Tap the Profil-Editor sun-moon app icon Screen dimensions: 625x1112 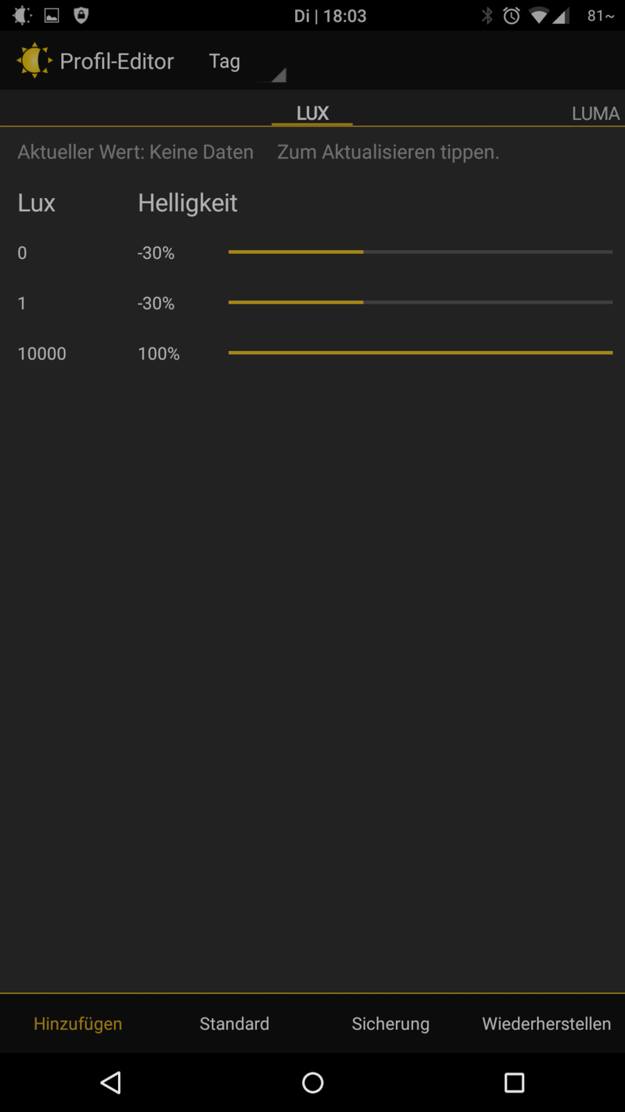(x=34, y=60)
